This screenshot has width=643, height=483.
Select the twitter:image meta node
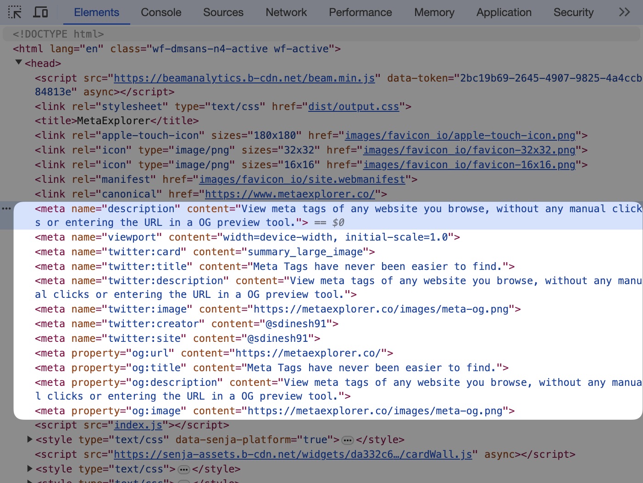point(278,309)
